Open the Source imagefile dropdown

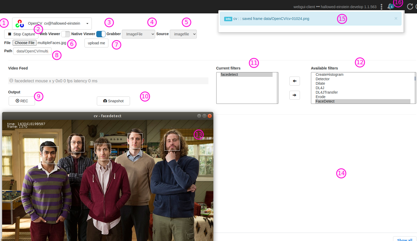tap(183, 34)
